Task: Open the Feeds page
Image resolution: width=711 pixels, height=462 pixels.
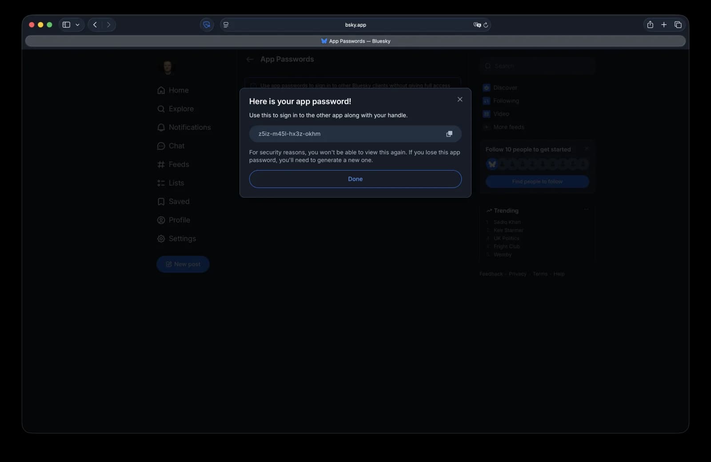Action: pyautogui.click(x=179, y=164)
